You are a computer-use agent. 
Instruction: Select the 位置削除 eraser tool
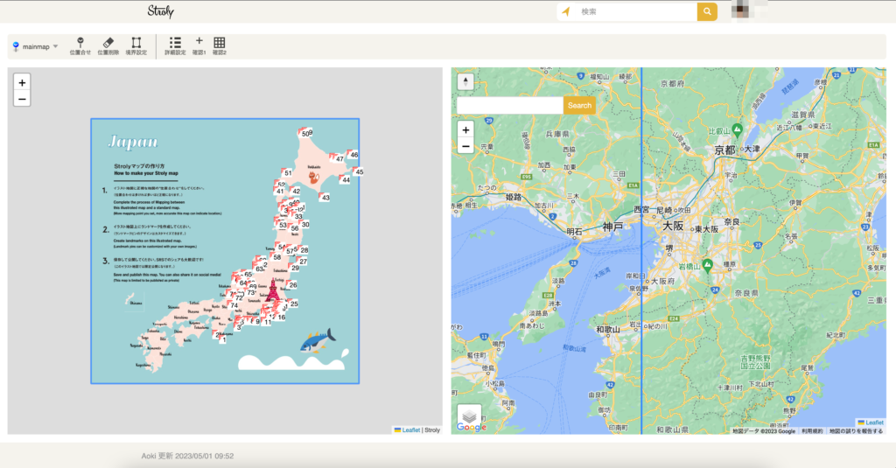click(x=108, y=45)
